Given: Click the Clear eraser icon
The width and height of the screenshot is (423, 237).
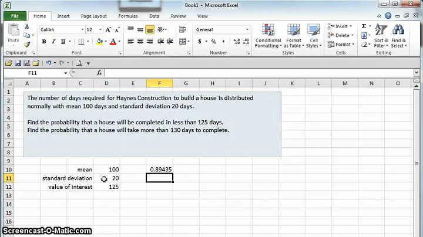Looking at the screenshot, I should tap(364, 45).
